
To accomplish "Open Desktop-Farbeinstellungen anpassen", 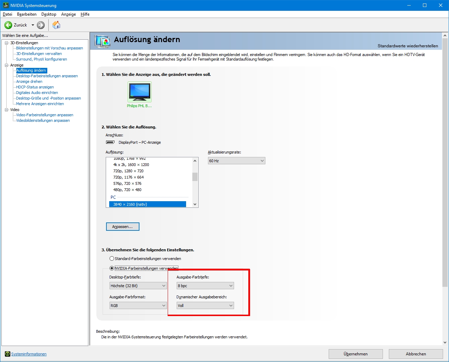I will [47, 76].
